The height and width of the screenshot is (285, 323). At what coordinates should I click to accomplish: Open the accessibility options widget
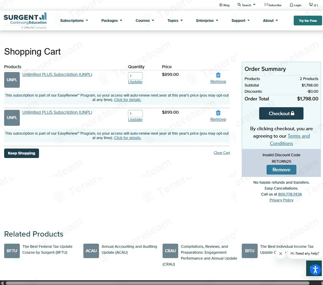(315, 269)
